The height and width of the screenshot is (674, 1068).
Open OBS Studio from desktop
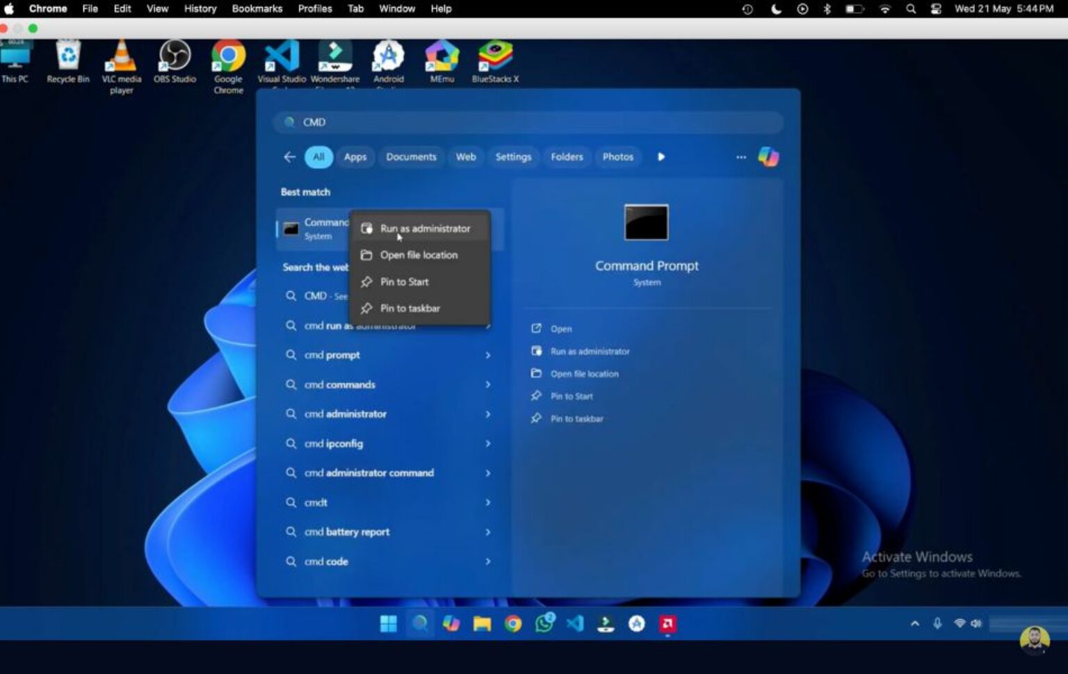[x=175, y=56]
